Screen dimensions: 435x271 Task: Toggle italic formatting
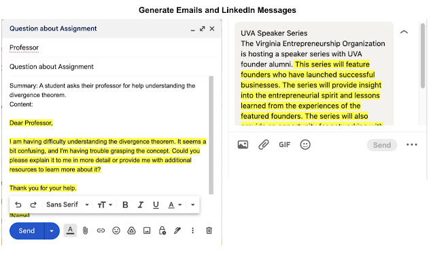click(x=141, y=205)
